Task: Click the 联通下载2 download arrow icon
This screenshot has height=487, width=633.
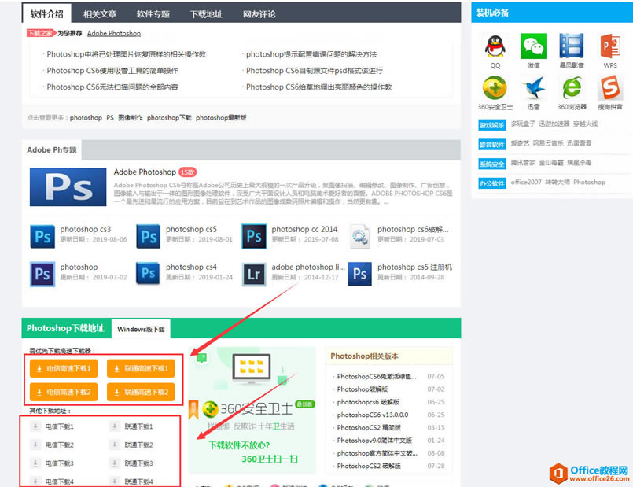Action: (x=115, y=445)
